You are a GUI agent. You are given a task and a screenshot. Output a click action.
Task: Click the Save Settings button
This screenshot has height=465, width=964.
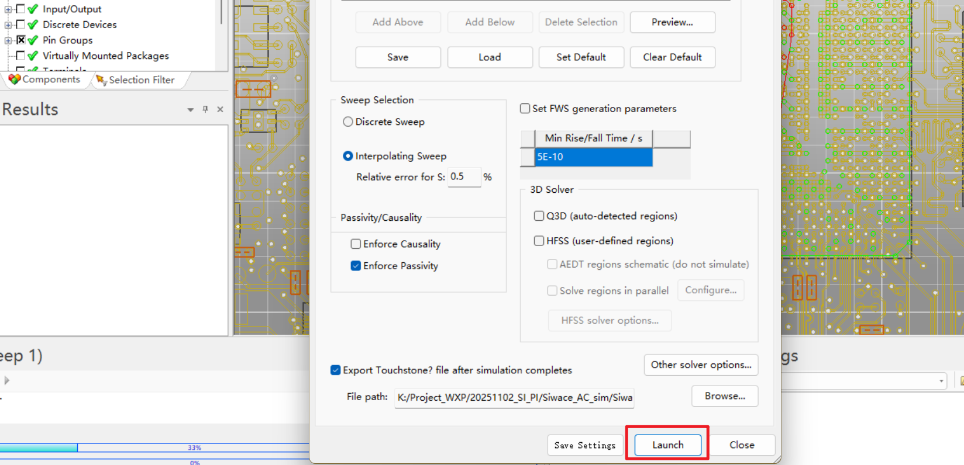click(x=585, y=445)
